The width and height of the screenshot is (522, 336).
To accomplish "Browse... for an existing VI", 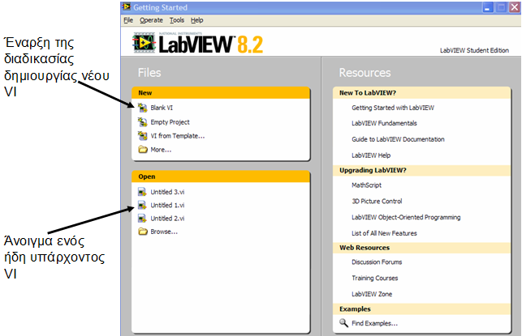I will [x=164, y=232].
